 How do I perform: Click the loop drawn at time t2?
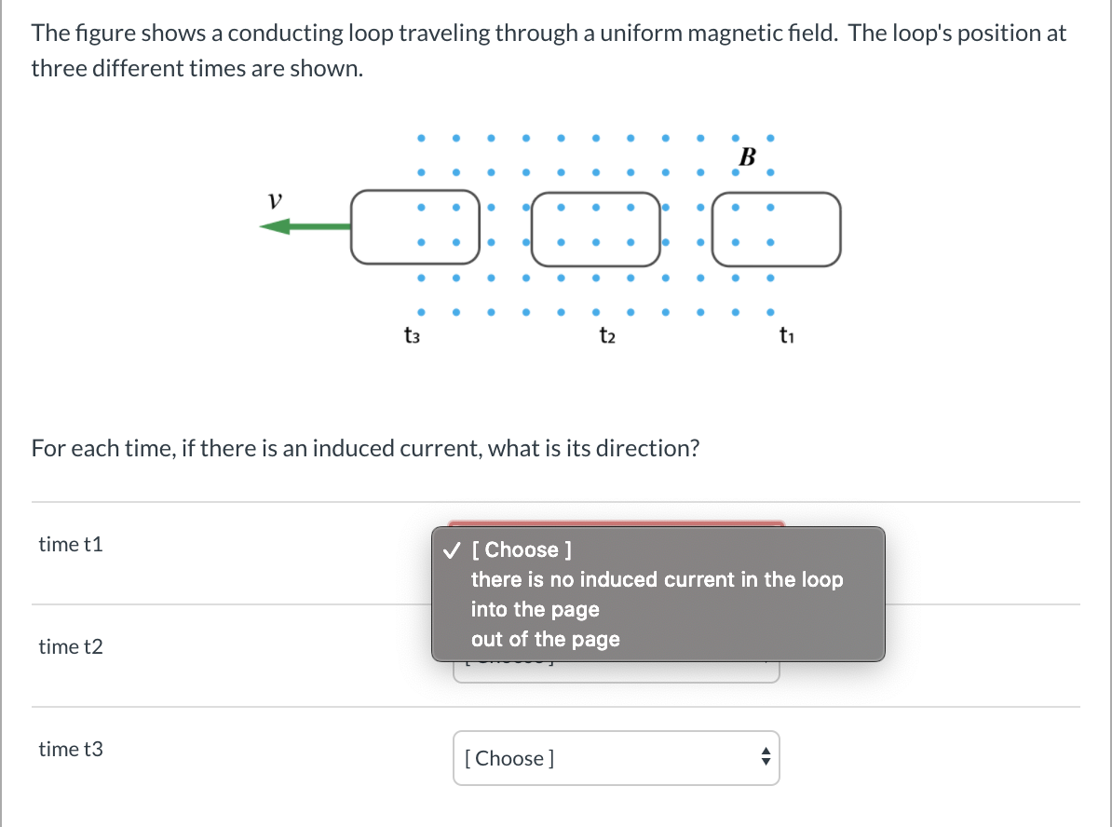[x=596, y=229]
